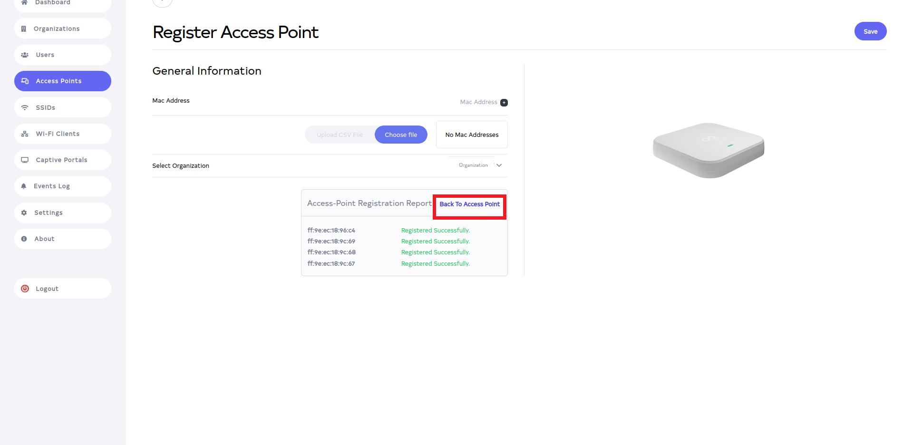Click the No Mac Addresses box
The width and height of the screenshot is (913, 445).
tap(472, 135)
